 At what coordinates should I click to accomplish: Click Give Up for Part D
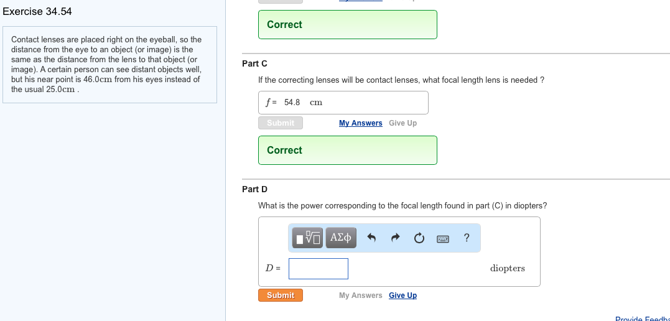pyautogui.click(x=402, y=295)
